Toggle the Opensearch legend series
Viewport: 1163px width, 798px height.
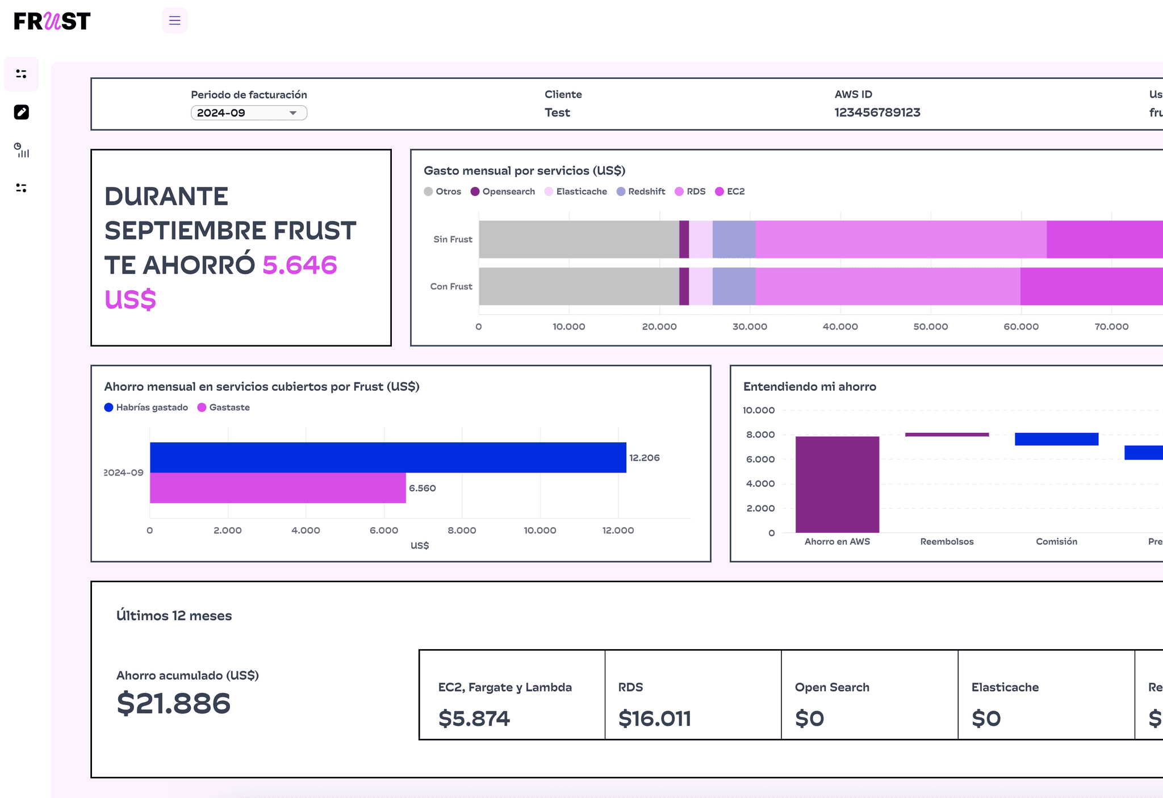point(503,191)
